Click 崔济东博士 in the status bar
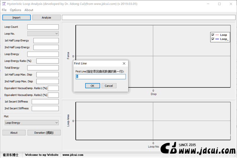This screenshot has width=237, height=158. pyautogui.click(x=11, y=155)
